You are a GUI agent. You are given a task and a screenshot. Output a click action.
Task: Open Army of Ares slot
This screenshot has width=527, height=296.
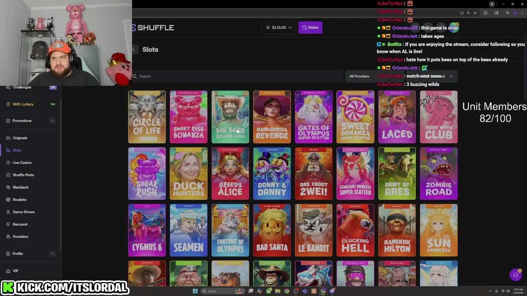pyautogui.click(x=397, y=173)
